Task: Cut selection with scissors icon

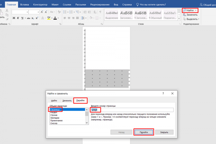Action: click(7, 10)
